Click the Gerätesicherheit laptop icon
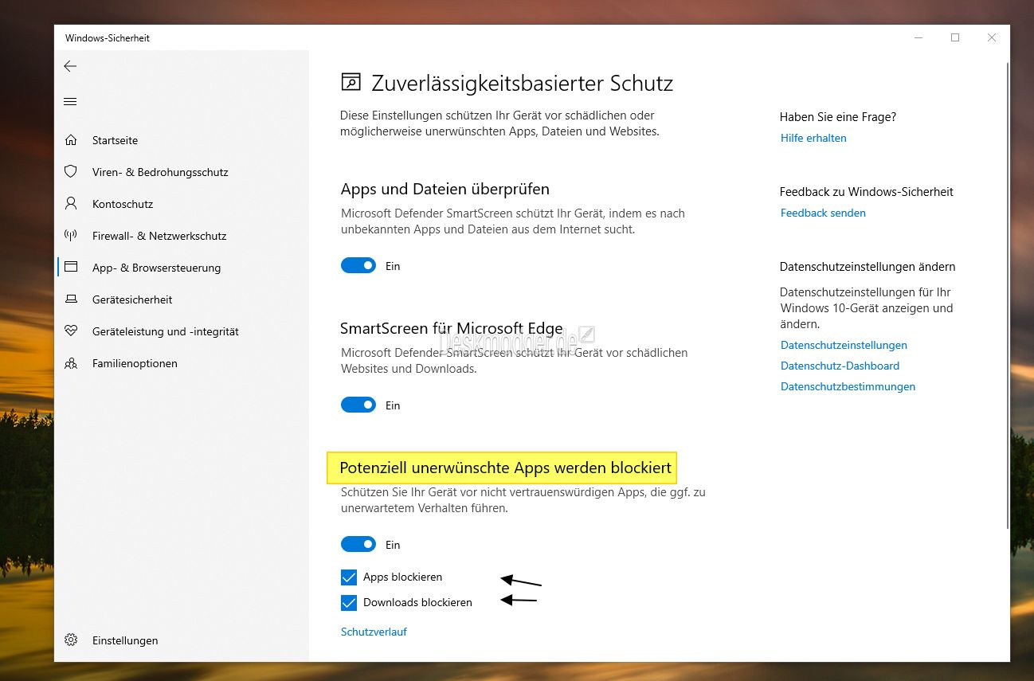 pyautogui.click(x=71, y=299)
